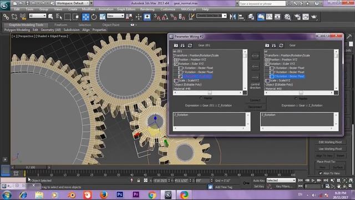355x200 pixels.
Task: Select X Rotation : Bezier Float in left Gear.001 tree
Action: tap(197, 68)
